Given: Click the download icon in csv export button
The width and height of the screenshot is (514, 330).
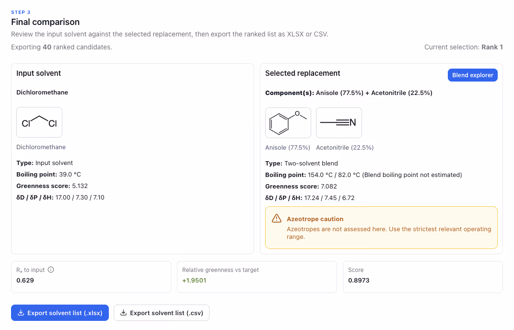Looking at the screenshot, I should tap(123, 313).
